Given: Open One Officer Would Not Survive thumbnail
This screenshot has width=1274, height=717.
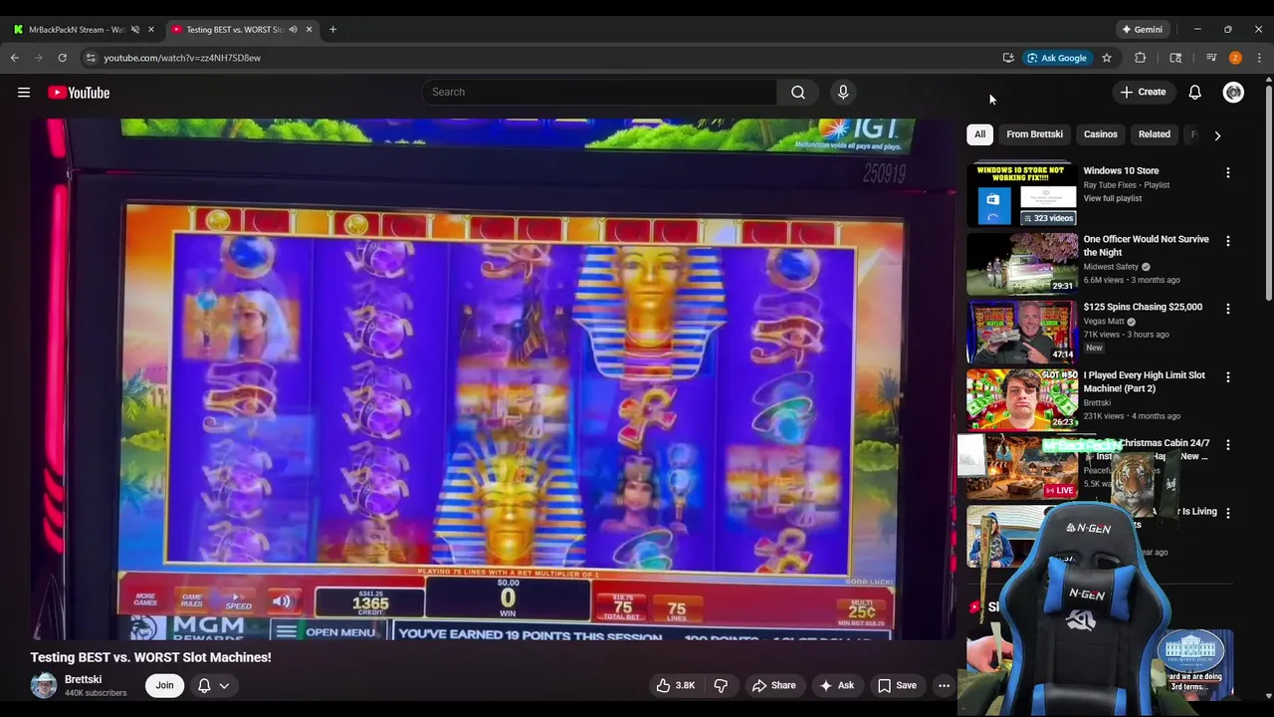Looking at the screenshot, I should coord(1022,263).
